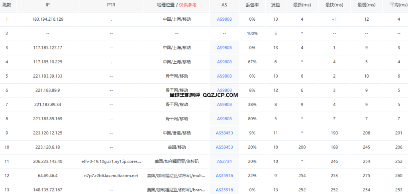This screenshot has width=408, height=194.
Task: Click the 190 fastest latency value
Action: pyautogui.click(x=334, y=133)
